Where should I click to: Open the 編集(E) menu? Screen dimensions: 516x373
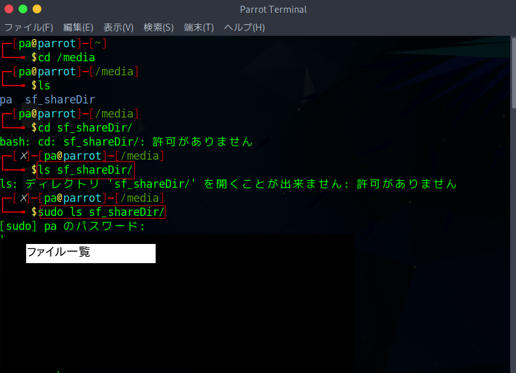point(78,27)
